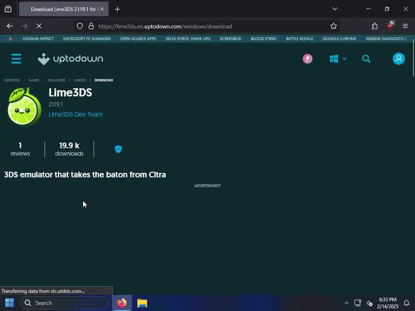The image size is (415, 311).
Task: Open the Lime3DS Dev Team link
Action: tap(75, 114)
